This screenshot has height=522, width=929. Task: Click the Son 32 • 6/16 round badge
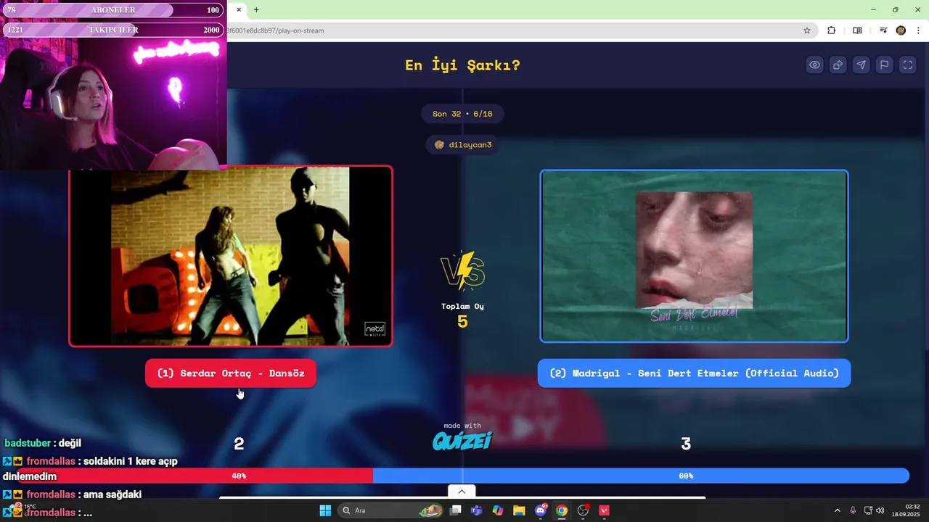[x=462, y=114]
